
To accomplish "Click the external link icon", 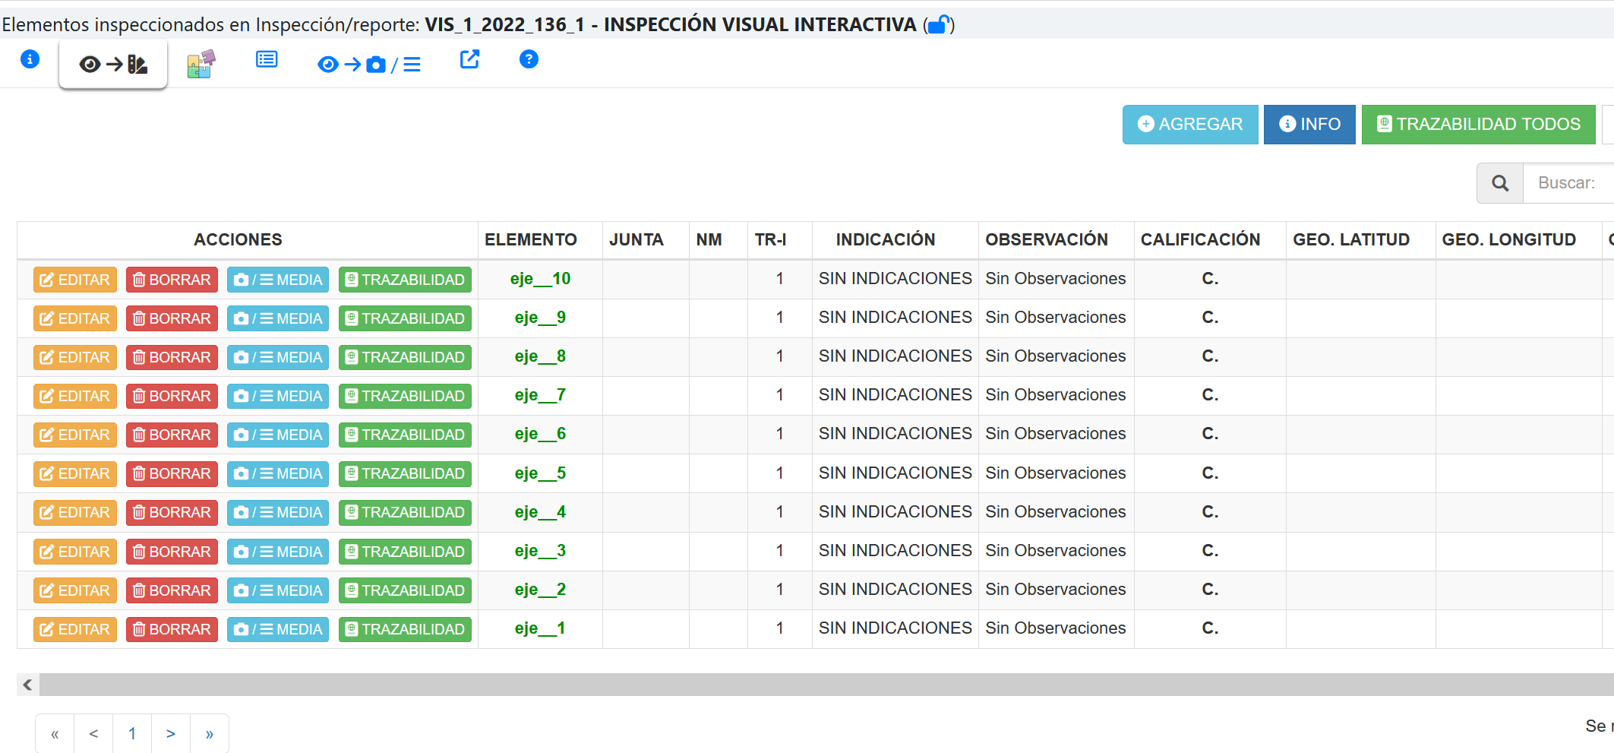I will pyautogui.click(x=470, y=59).
